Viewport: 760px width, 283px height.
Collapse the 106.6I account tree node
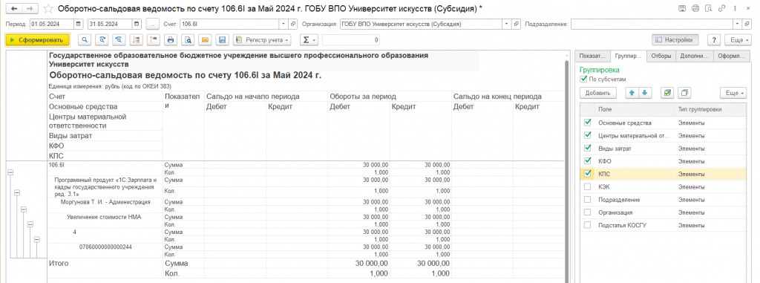pos(10,172)
